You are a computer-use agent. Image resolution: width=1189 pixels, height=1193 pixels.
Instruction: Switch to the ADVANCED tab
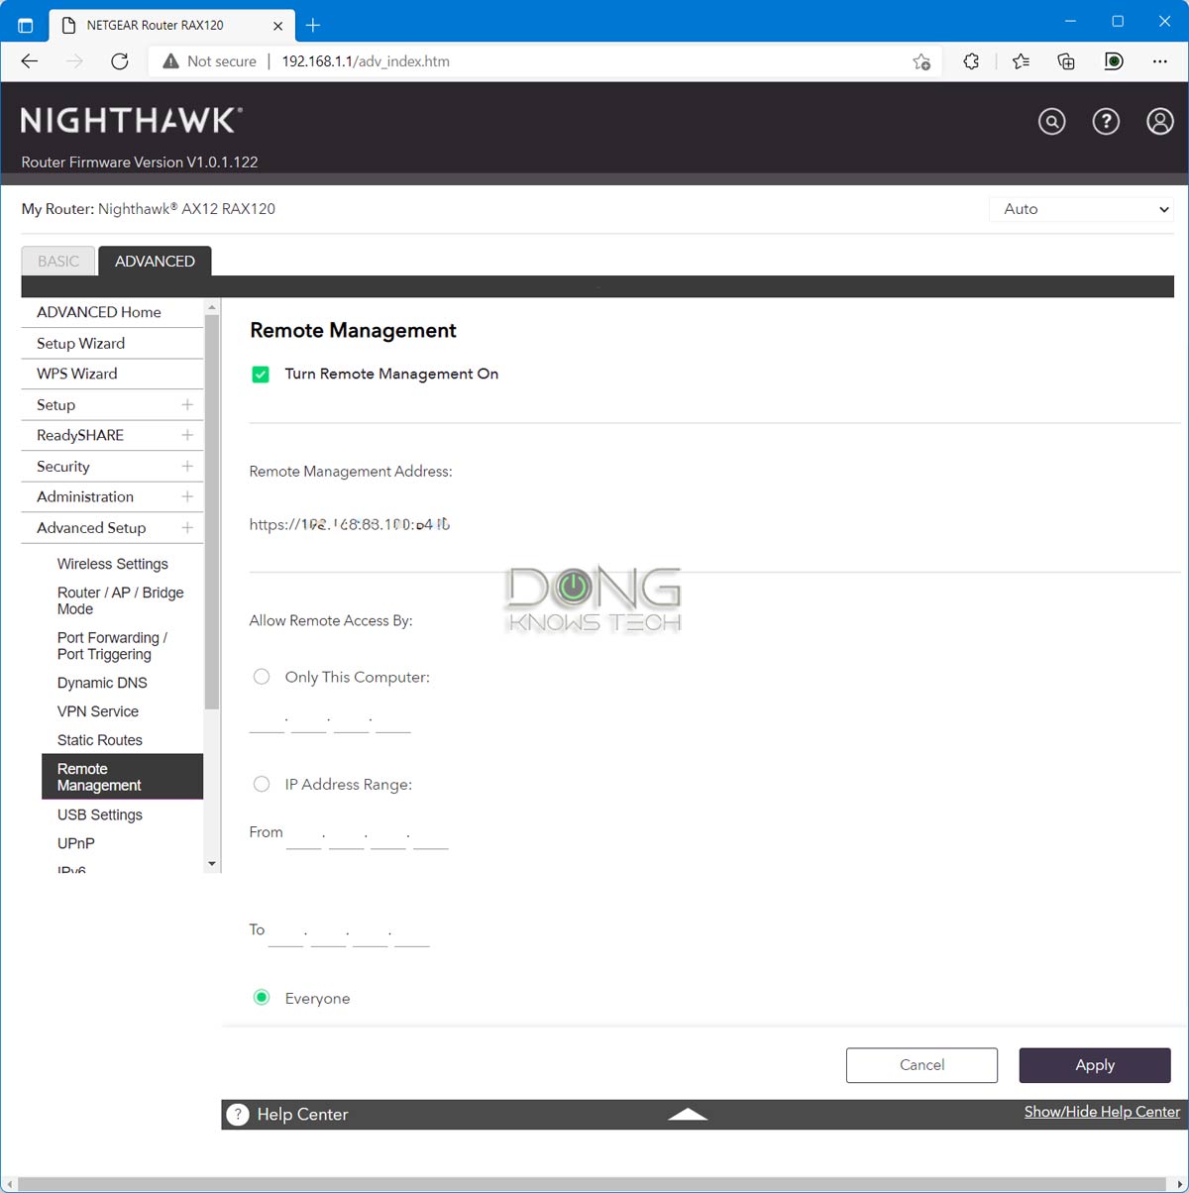coord(155,261)
